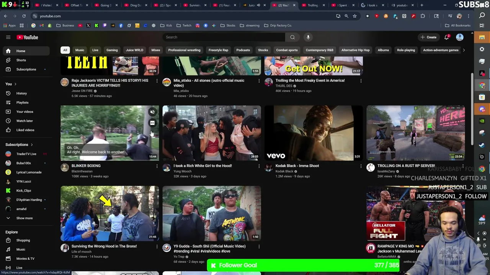
Task: Toggle captions on BLINKER BOXING preview
Action: pyautogui.click(x=152, y=123)
